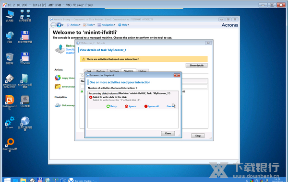Click the wireless network icon in taskbar

click(56, 180)
